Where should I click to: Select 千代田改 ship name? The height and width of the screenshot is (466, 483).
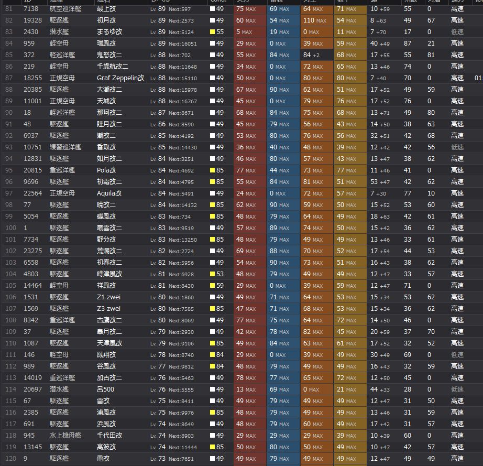[109, 435]
